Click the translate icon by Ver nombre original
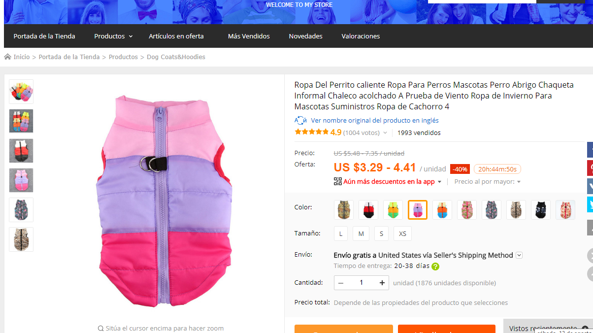This screenshot has width=593, height=333. pyautogui.click(x=300, y=120)
